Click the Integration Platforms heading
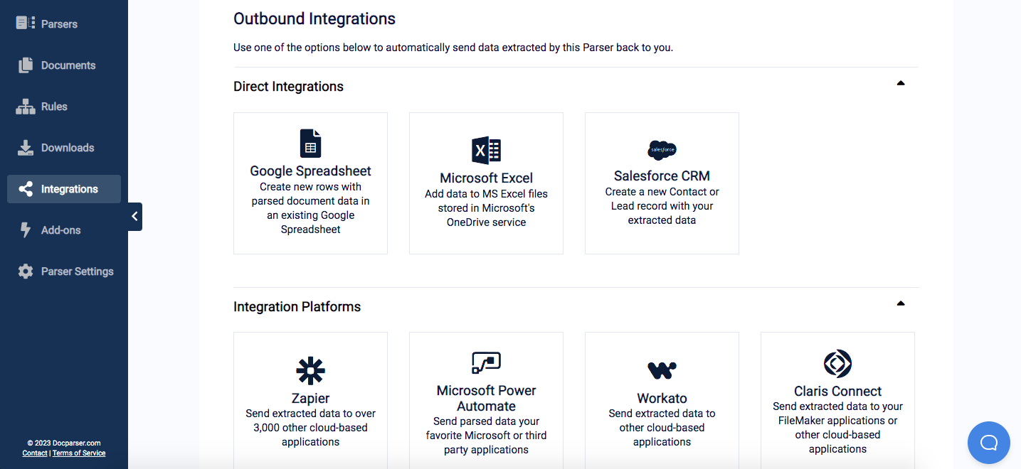Screen dimensions: 1021x469 (297, 307)
